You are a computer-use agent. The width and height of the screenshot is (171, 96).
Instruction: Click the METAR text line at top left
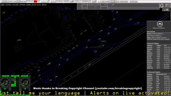24,5
